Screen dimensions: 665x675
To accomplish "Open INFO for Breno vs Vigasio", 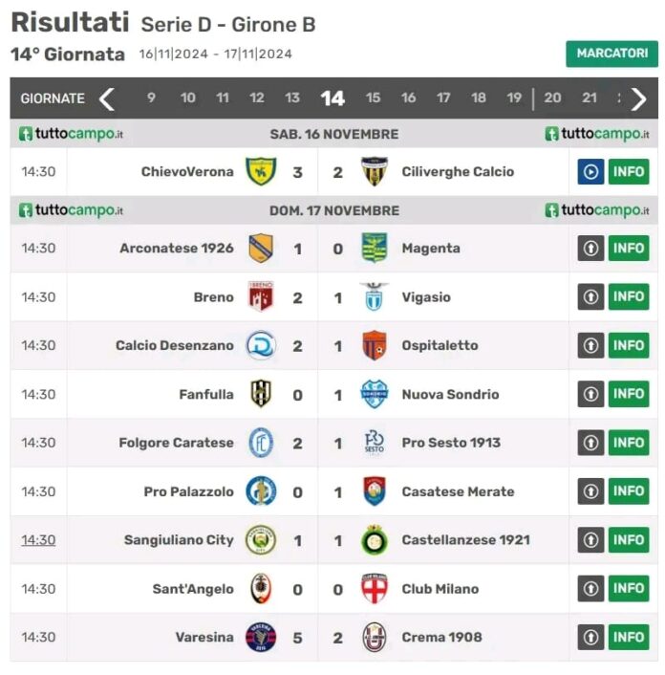I will point(629,296).
